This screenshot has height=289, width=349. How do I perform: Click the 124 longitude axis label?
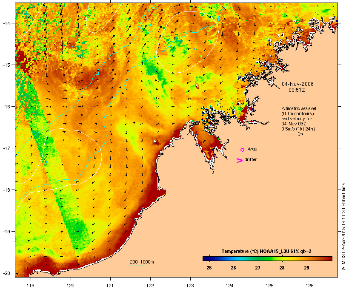(230, 286)
